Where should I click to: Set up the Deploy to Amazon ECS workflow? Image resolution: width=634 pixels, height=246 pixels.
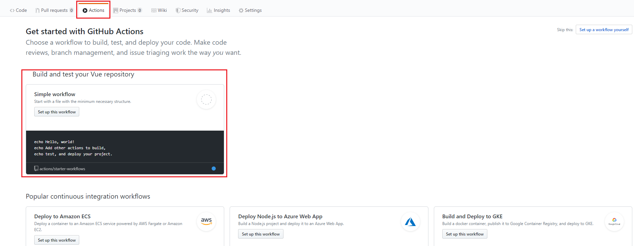click(57, 240)
